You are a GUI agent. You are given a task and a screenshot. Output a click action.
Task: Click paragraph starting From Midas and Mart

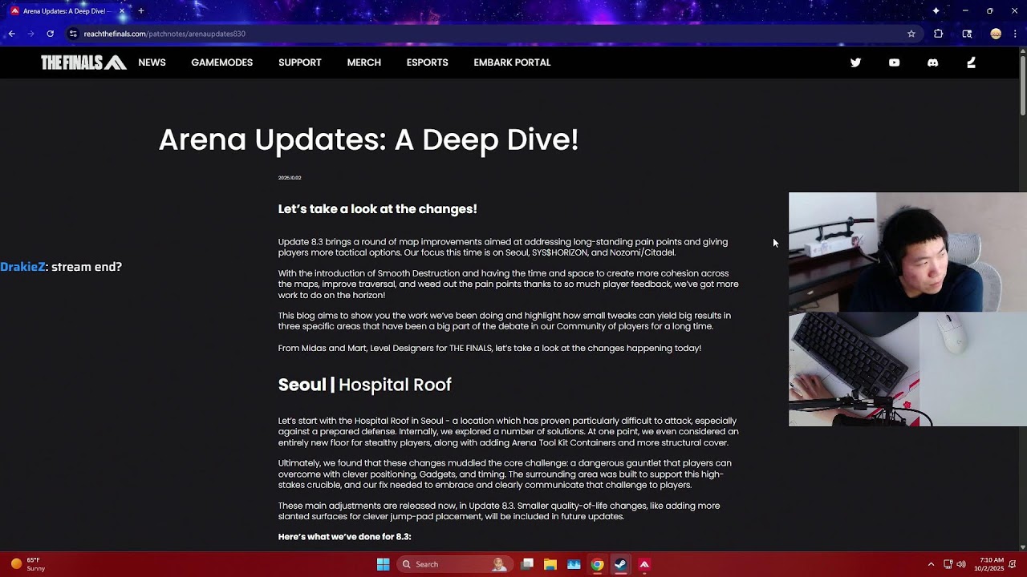tap(489, 348)
